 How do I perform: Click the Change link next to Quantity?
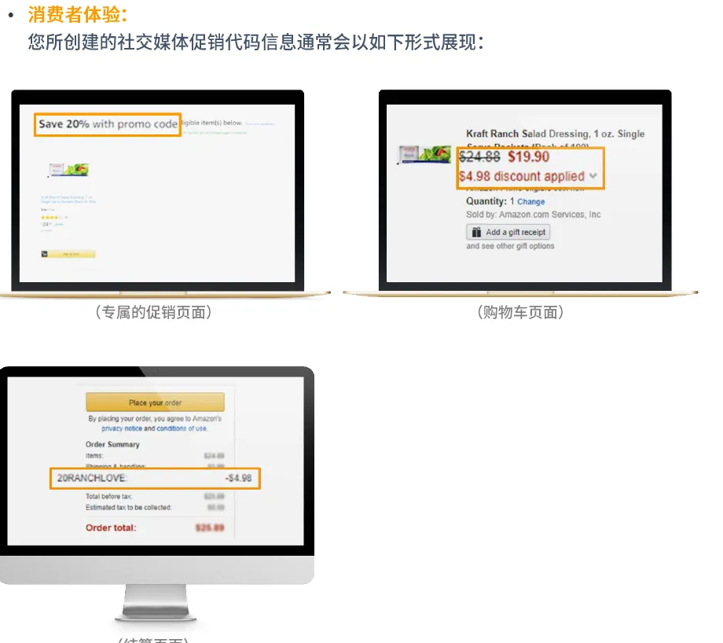point(530,202)
